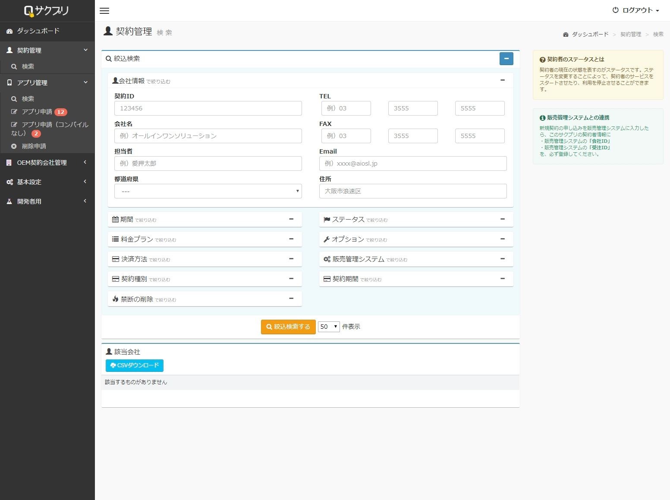Expand 基本設定 sidebar section
The height and width of the screenshot is (500, 670).
pyautogui.click(x=47, y=182)
